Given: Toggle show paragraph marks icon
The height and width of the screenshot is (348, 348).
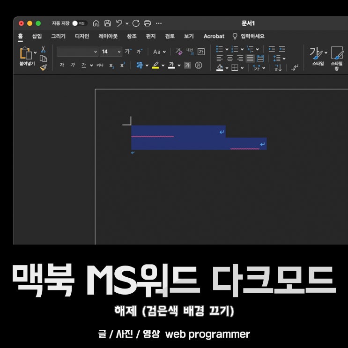Looking at the screenshot, I should (295, 68).
